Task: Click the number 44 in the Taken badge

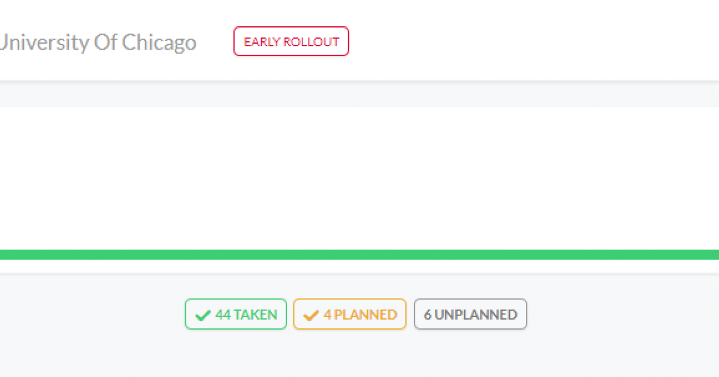Action: pyautogui.click(x=223, y=314)
